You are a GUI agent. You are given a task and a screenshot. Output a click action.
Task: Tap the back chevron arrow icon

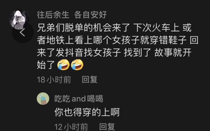point(22,32)
